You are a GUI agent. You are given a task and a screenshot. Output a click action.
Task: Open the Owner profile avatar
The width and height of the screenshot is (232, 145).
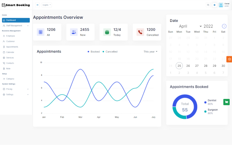coord(221,5)
